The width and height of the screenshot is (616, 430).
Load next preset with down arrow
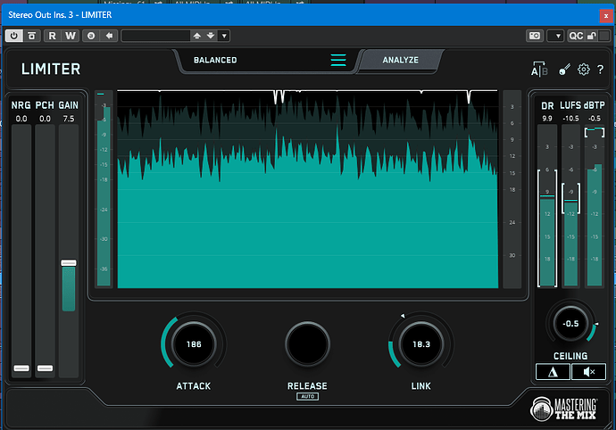(x=211, y=36)
